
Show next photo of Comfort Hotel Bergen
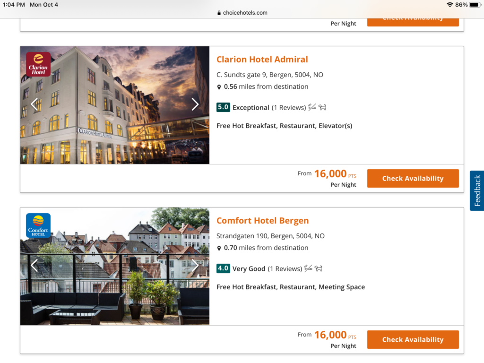pos(195,266)
